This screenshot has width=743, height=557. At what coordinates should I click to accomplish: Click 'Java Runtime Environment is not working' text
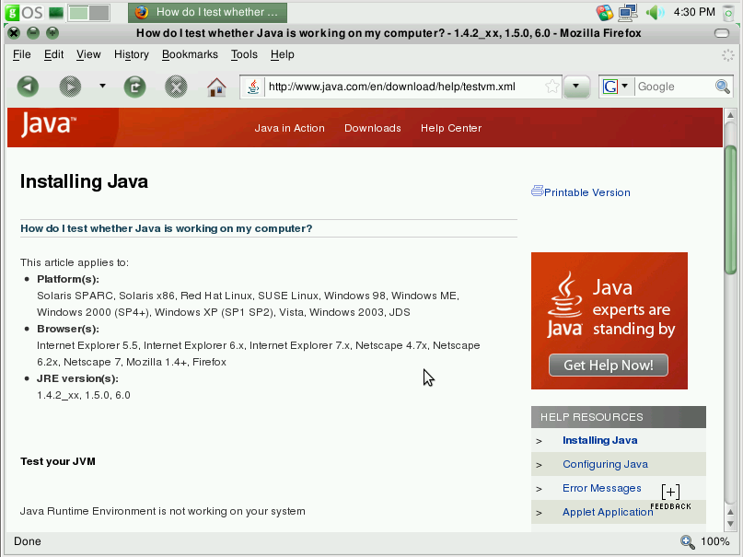pos(163,511)
